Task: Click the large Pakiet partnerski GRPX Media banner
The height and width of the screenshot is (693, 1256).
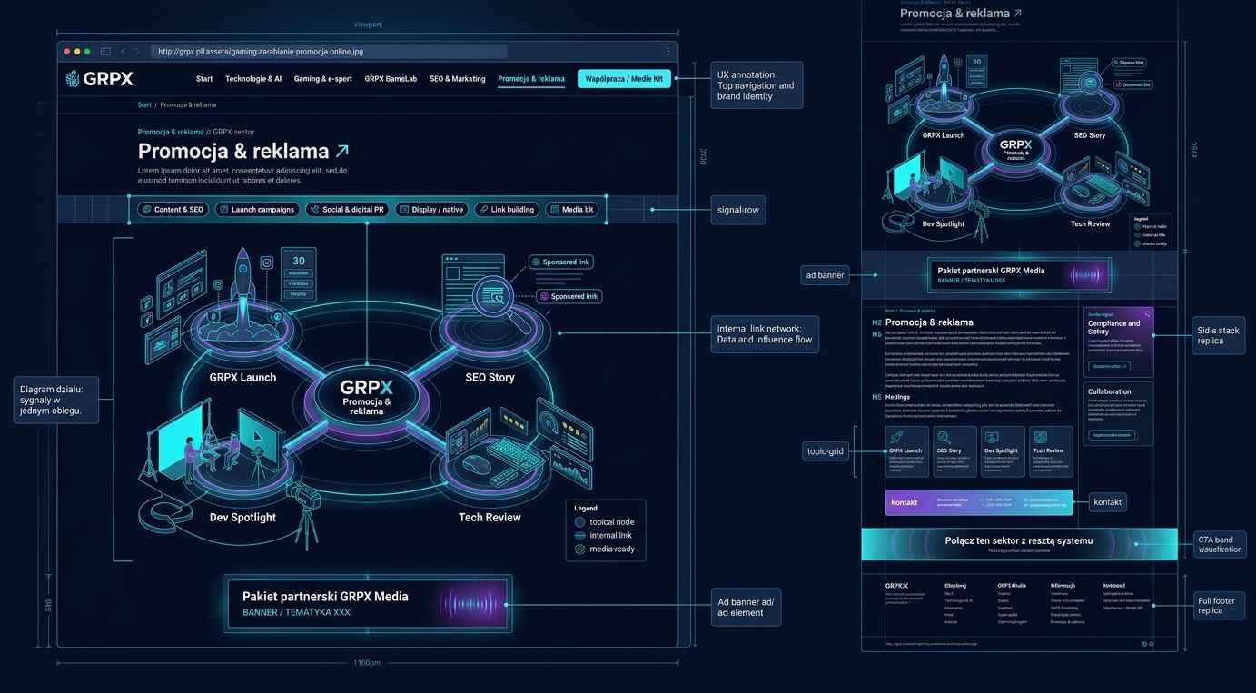Action: pos(368,604)
